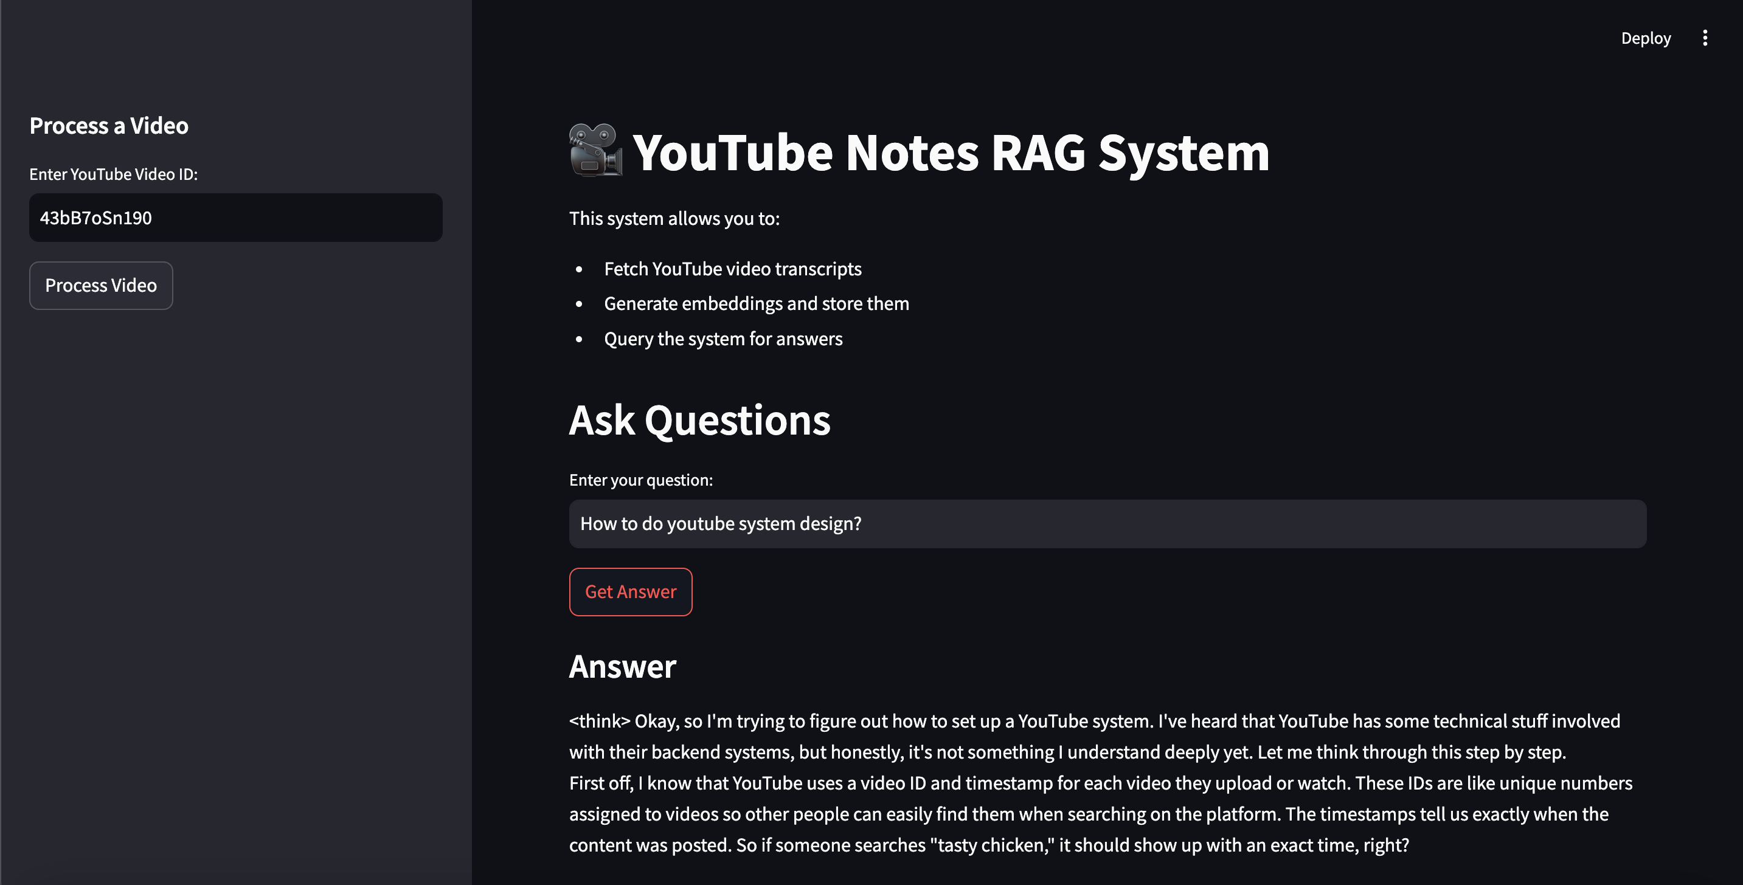Click 'Fetch YouTube video transcripts' bullet
This screenshot has width=1743, height=885.
pos(732,269)
